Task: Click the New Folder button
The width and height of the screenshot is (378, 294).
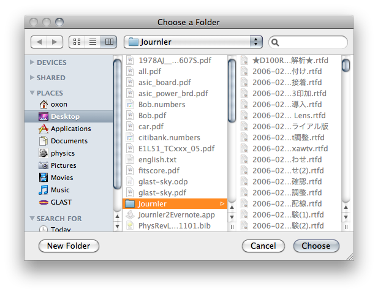Action: point(69,246)
